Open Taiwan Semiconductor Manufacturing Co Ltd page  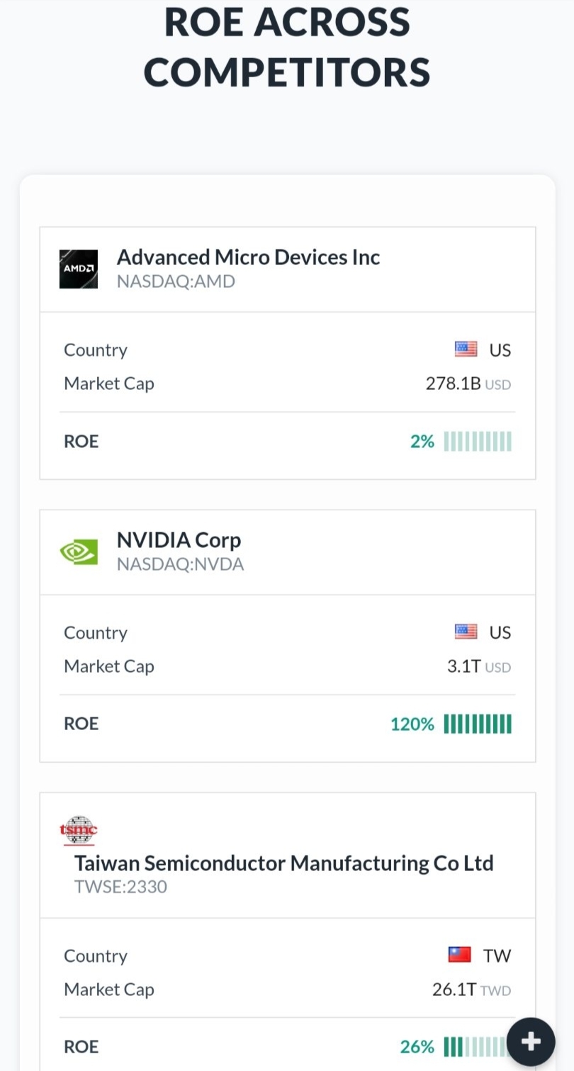tap(283, 863)
